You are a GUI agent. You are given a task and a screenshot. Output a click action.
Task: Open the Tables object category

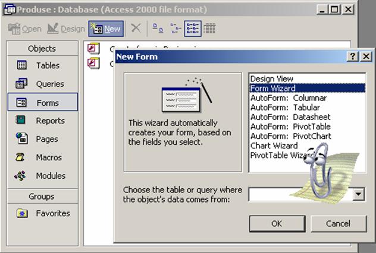[42, 65]
